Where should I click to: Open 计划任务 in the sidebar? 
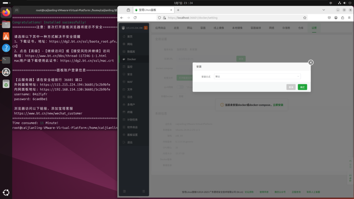[x=134, y=120]
